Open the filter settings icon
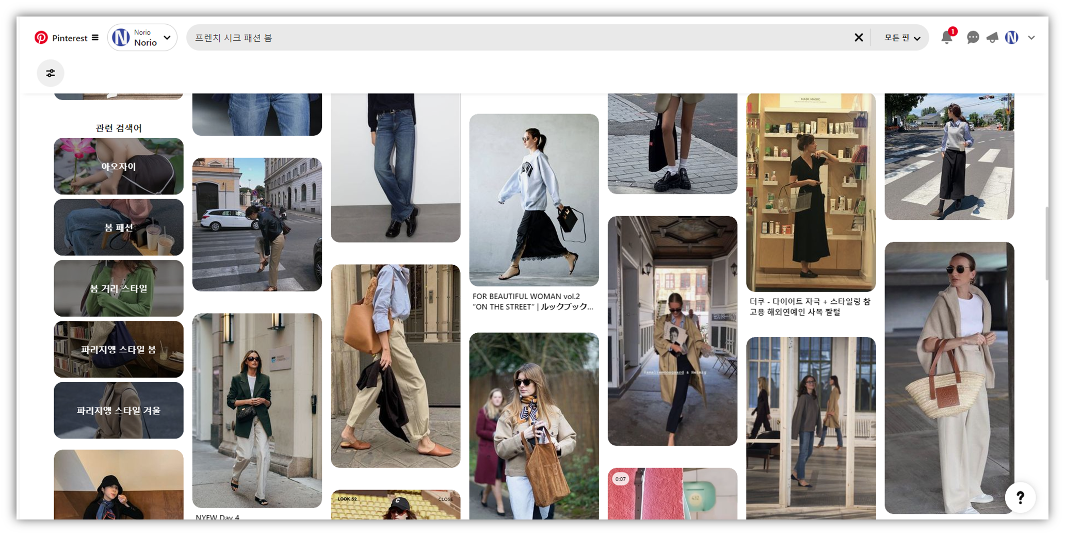This screenshot has height=536, width=1065. (x=51, y=73)
